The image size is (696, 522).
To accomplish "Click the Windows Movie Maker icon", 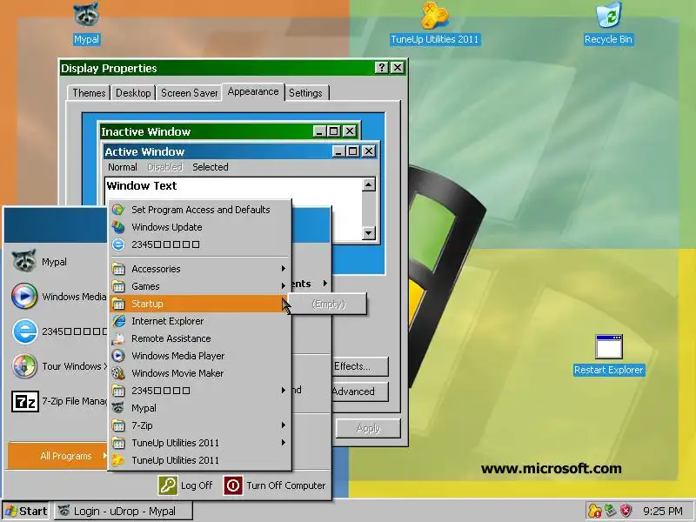I will 118,373.
